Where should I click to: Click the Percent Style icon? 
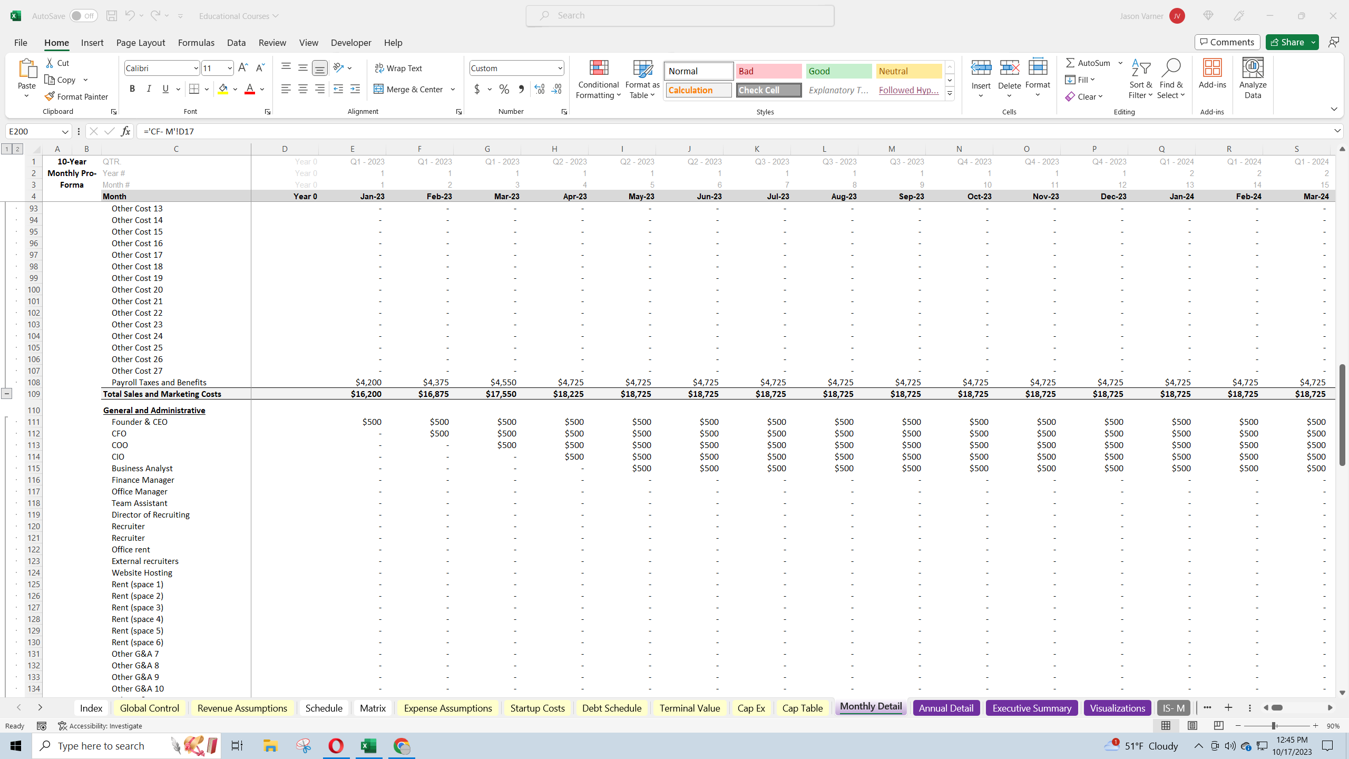[x=504, y=89]
